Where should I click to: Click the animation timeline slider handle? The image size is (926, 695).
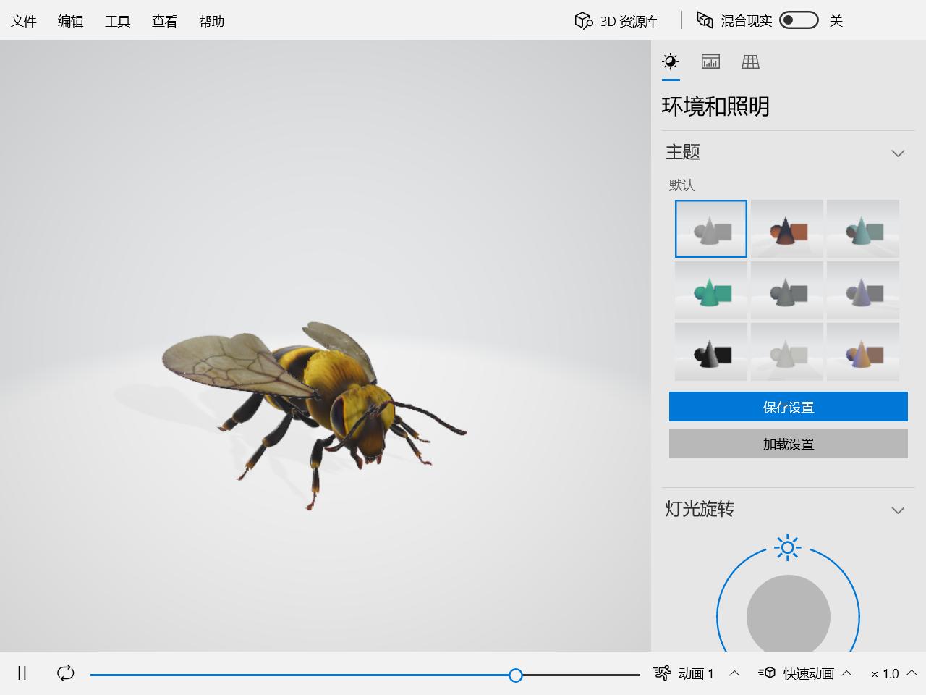pos(515,675)
